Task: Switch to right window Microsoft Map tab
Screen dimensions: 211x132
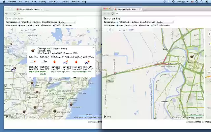Action: tap(127, 9)
